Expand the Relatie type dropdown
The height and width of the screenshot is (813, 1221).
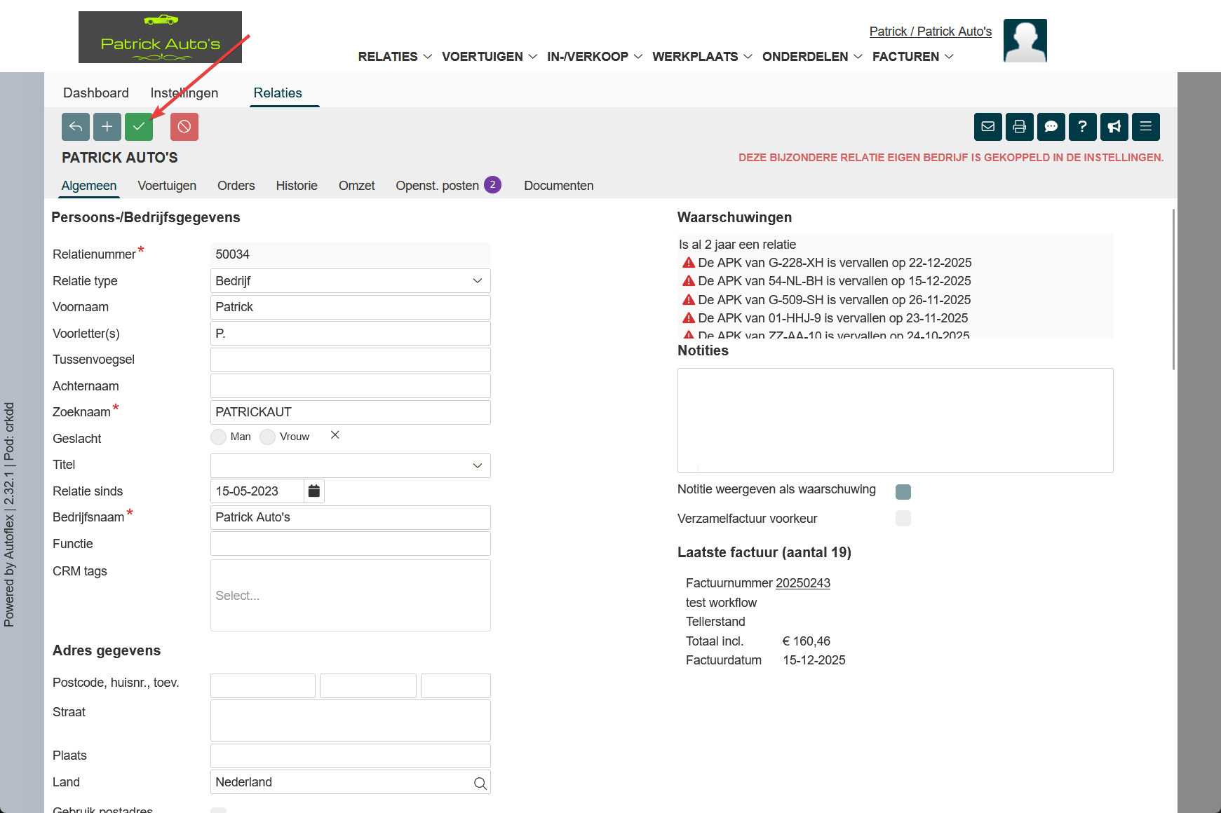[x=350, y=281]
